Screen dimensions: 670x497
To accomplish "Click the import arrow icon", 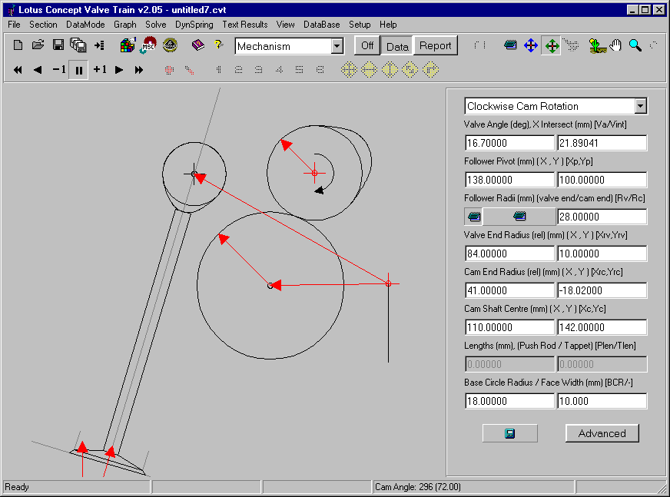I will pyautogui.click(x=100, y=45).
